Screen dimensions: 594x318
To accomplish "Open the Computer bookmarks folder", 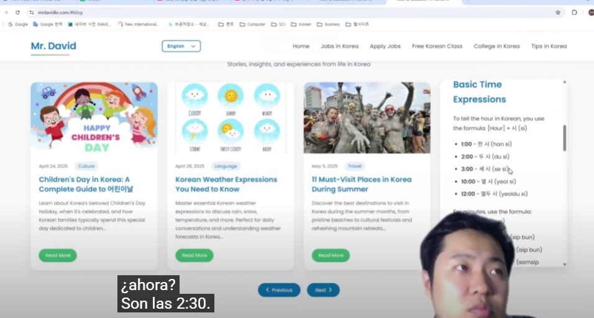I will pos(253,24).
